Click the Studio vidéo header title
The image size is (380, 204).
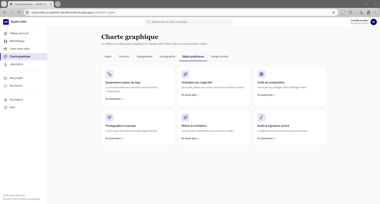pos(19,22)
